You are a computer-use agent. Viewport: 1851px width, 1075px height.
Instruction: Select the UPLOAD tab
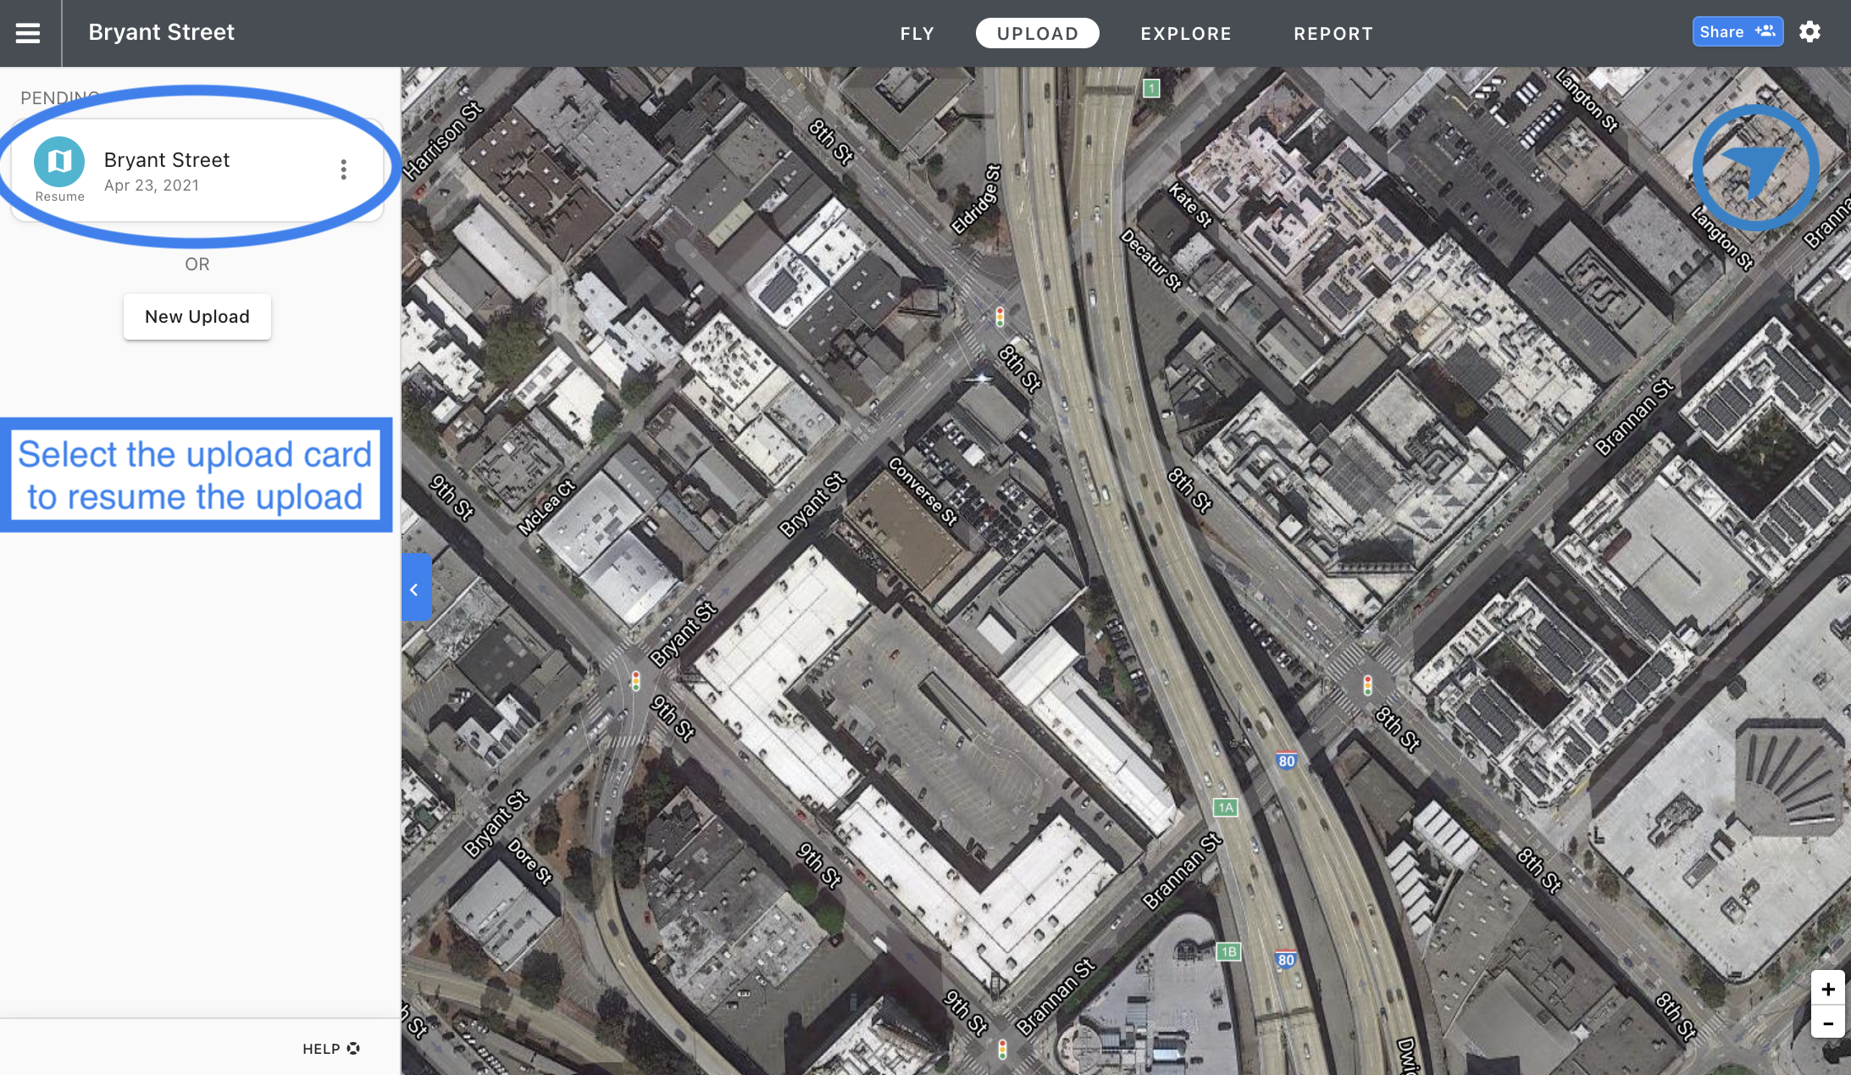(x=1037, y=34)
